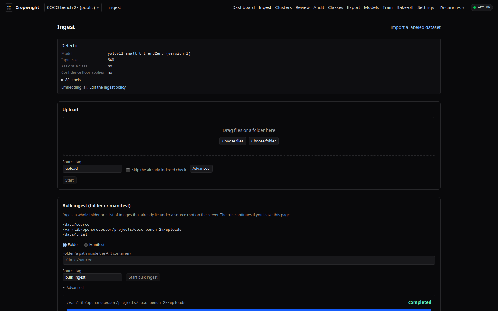Select the Ingest nav item
The width and height of the screenshot is (498, 311).
[x=265, y=7]
